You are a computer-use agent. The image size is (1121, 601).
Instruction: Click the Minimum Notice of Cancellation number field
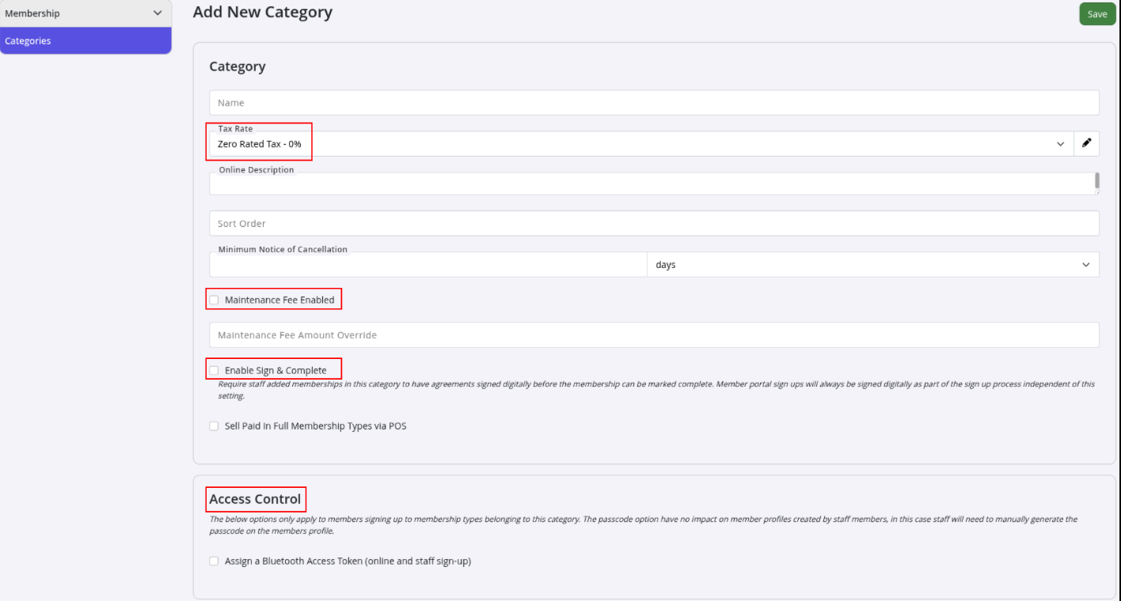click(x=428, y=264)
